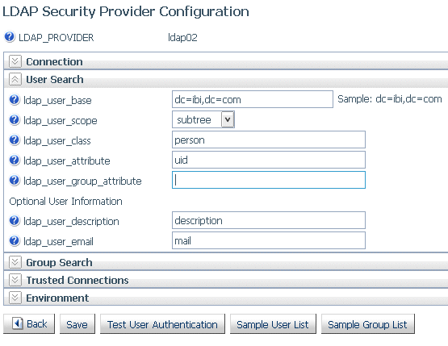Click the Sample Group List button

[368, 323]
